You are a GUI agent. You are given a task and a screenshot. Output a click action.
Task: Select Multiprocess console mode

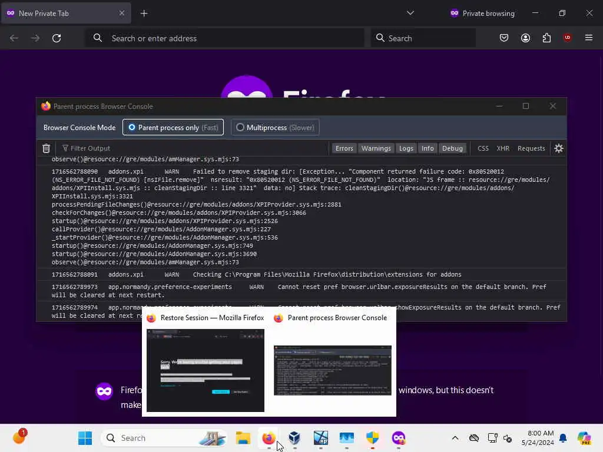tap(275, 128)
